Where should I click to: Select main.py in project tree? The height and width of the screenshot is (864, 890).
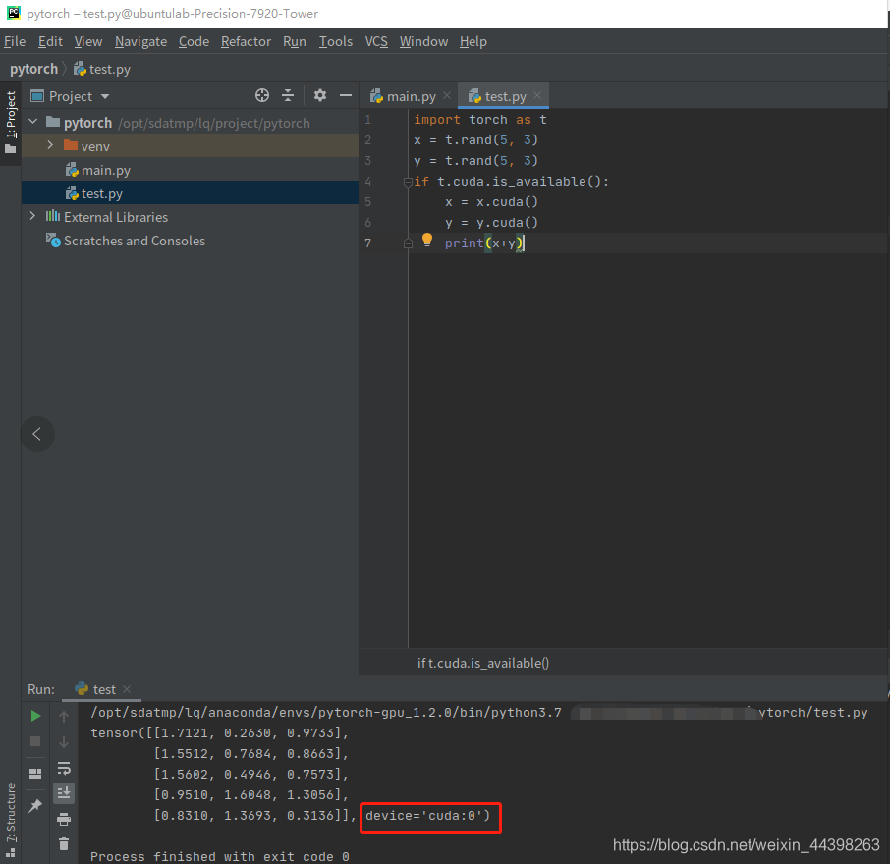point(190,170)
